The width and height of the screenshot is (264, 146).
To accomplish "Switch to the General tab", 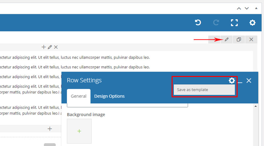I will click(79, 96).
